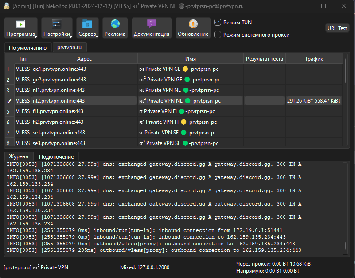The image size is (355, 278).
Task: Click the Программа toolbar icon
Action: [20, 24]
